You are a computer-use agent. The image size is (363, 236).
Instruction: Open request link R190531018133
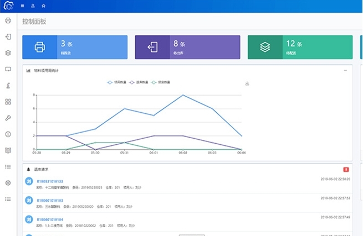pyautogui.click(x=50, y=181)
